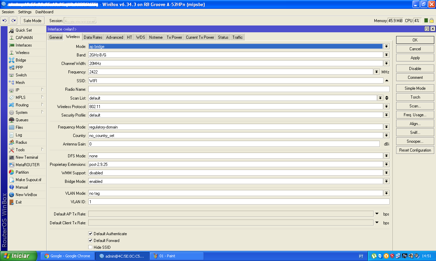Open the Mesh icon in the sidebar
Viewport: 436px width, 261px height.
point(12,83)
